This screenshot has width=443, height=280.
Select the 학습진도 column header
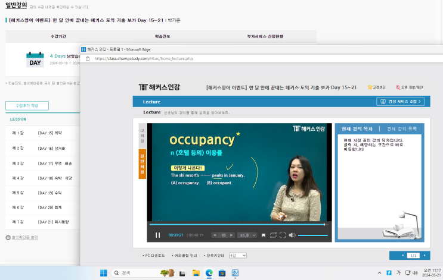162,36
